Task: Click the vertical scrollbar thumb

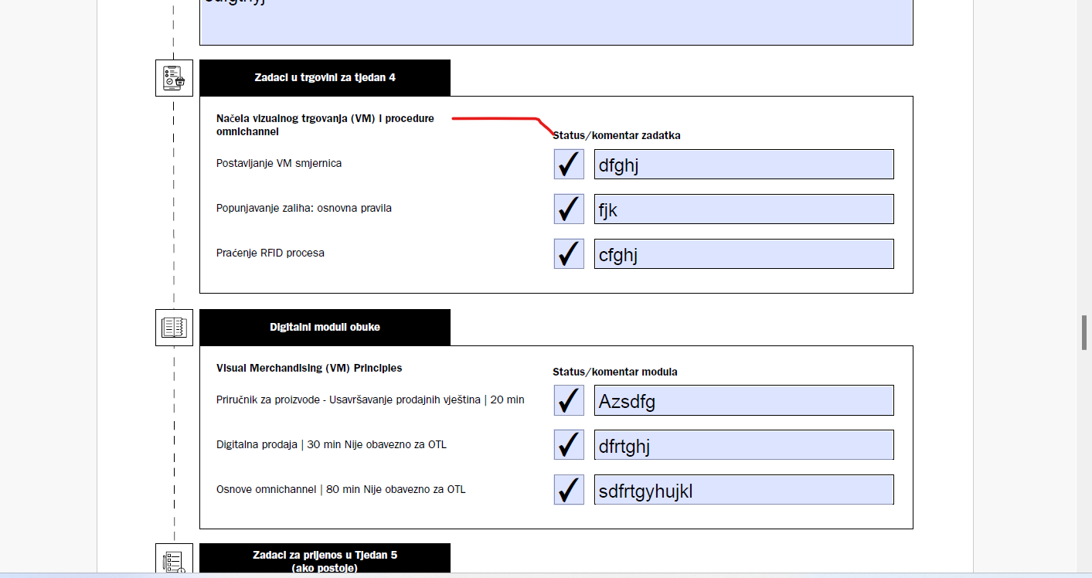Action: click(x=1084, y=332)
